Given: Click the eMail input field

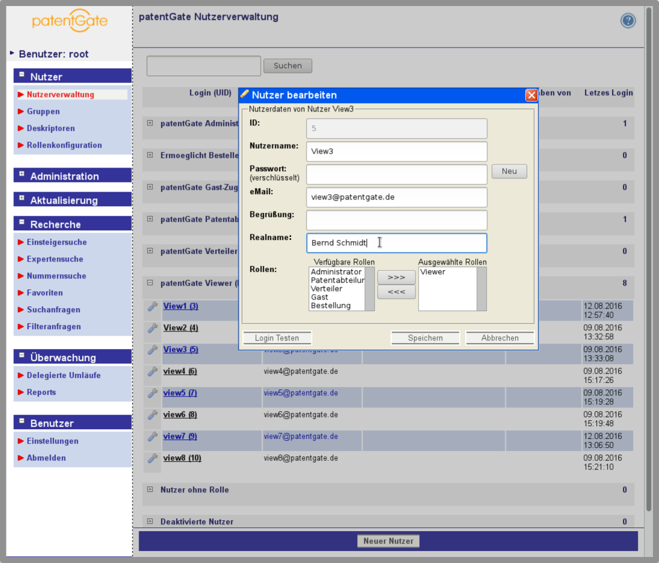Looking at the screenshot, I should [x=397, y=197].
